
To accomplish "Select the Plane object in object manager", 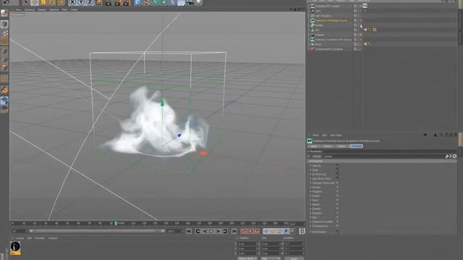I will [318, 44].
